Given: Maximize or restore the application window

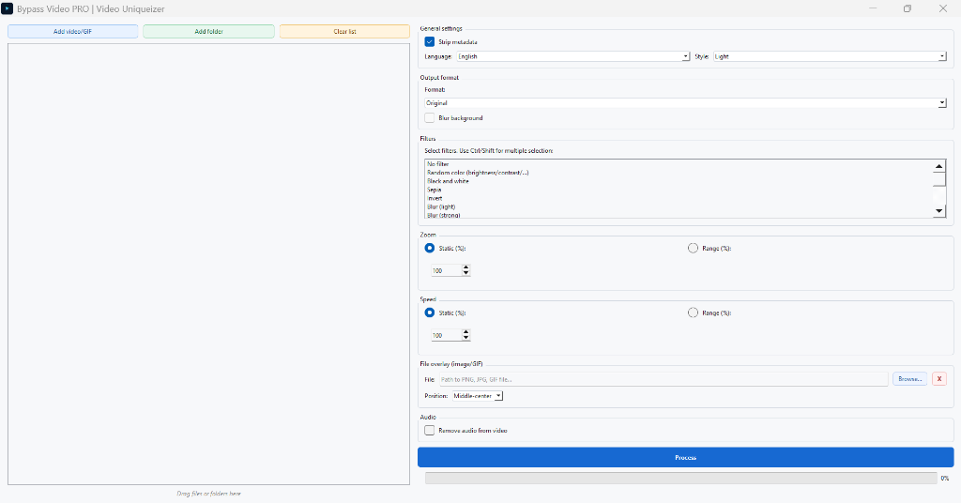Looking at the screenshot, I should [908, 8].
